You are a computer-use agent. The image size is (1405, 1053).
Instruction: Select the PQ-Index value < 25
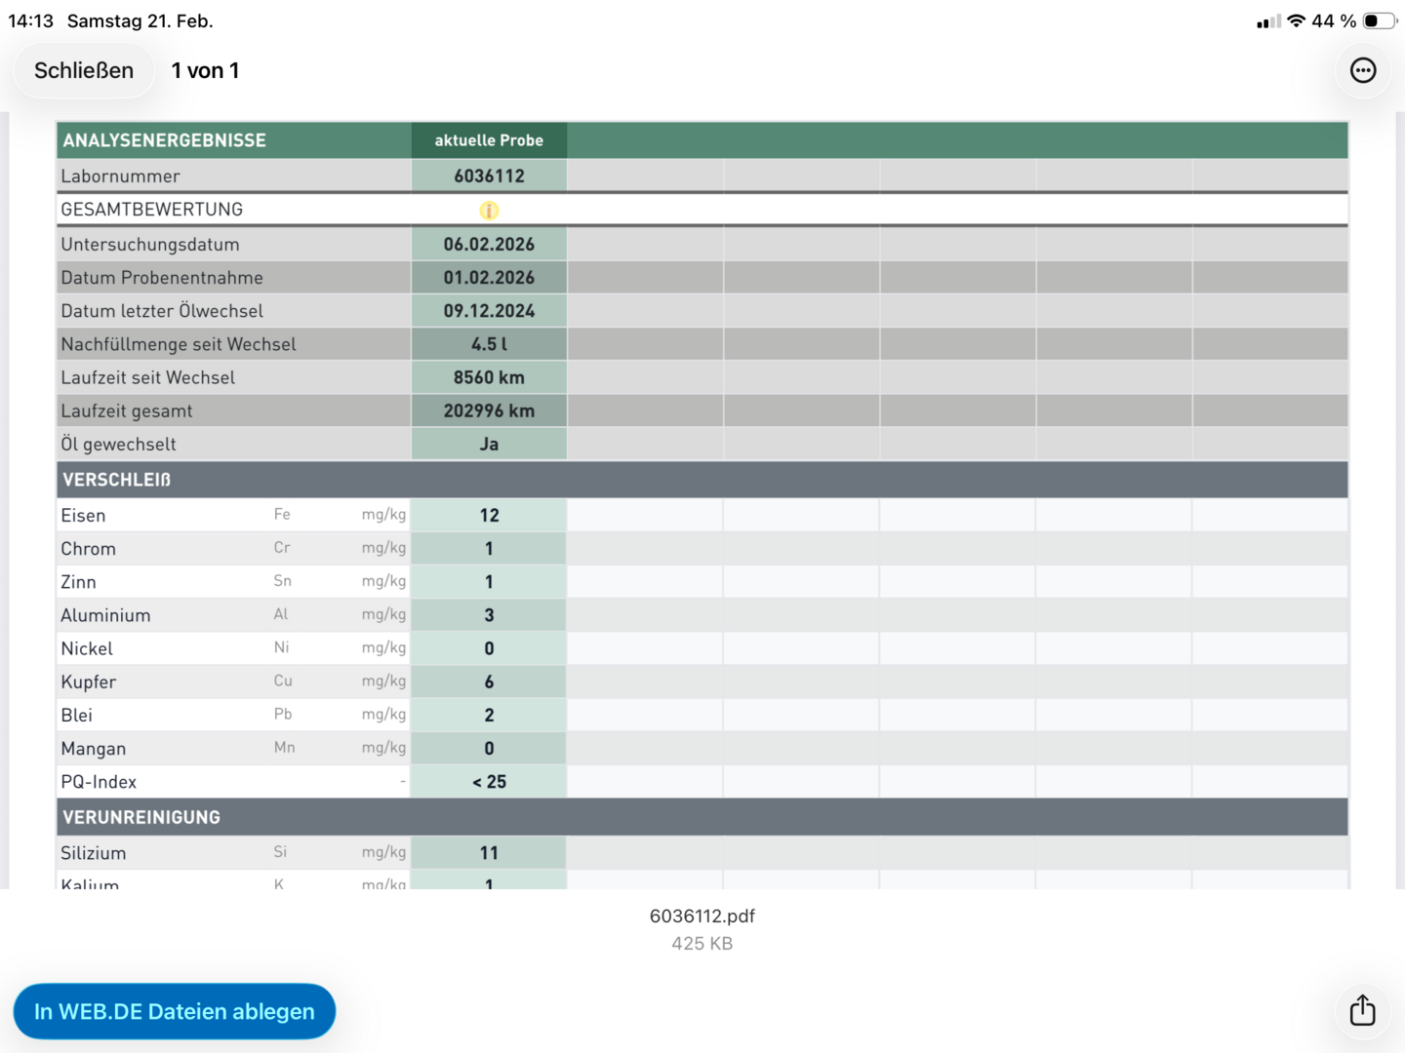(489, 782)
